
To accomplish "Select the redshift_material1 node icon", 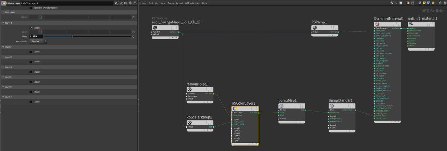I will pyautogui.click(x=410, y=23).
